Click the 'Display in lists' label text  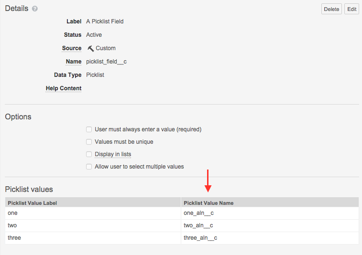113,154
